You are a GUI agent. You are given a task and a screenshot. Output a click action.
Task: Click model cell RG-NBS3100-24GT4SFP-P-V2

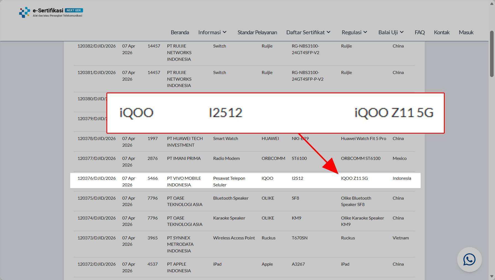(x=307, y=76)
